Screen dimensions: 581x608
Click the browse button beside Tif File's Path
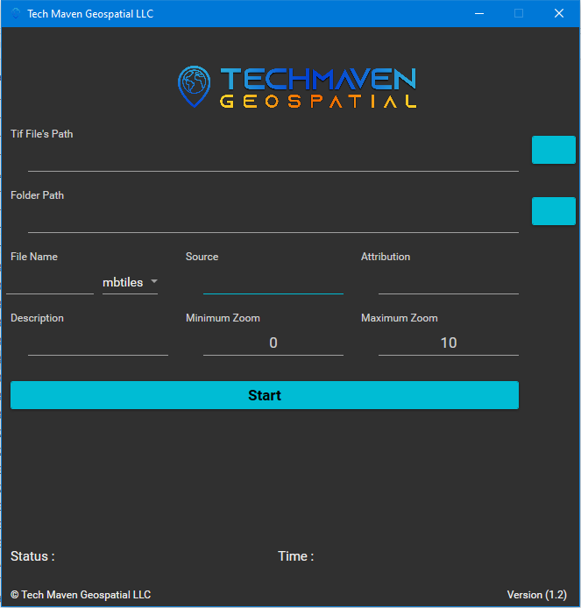tap(554, 150)
